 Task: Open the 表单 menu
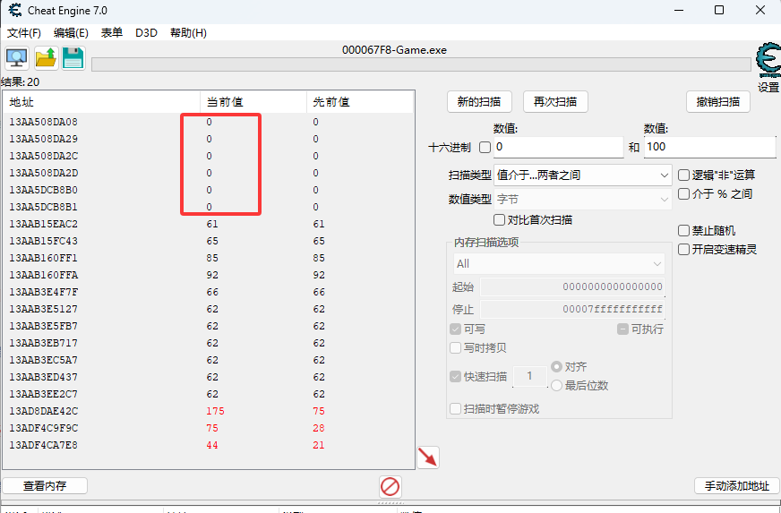point(112,33)
